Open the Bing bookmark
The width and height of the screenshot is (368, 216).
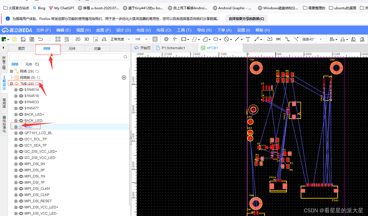tap(39, 8)
